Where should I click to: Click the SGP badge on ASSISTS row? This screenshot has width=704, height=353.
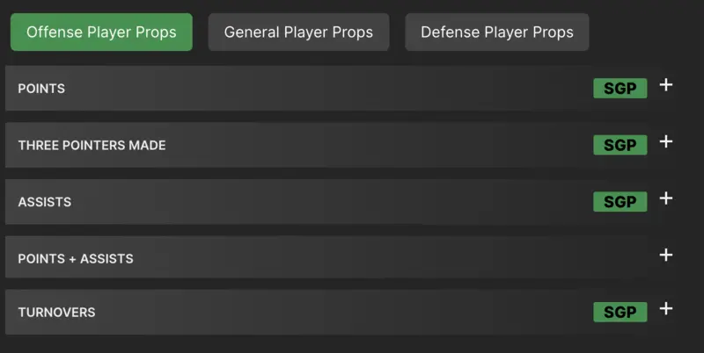(620, 202)
